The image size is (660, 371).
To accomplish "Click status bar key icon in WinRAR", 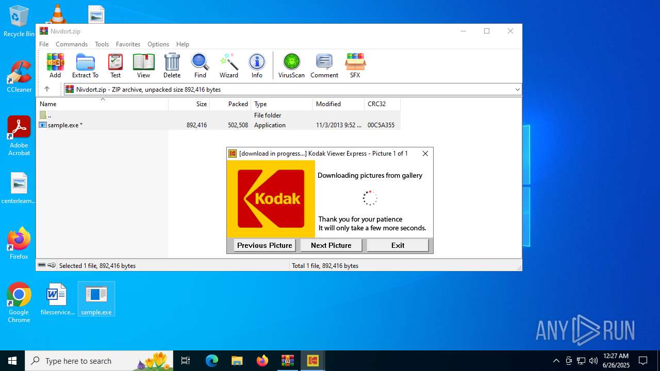I will (52, 265).
